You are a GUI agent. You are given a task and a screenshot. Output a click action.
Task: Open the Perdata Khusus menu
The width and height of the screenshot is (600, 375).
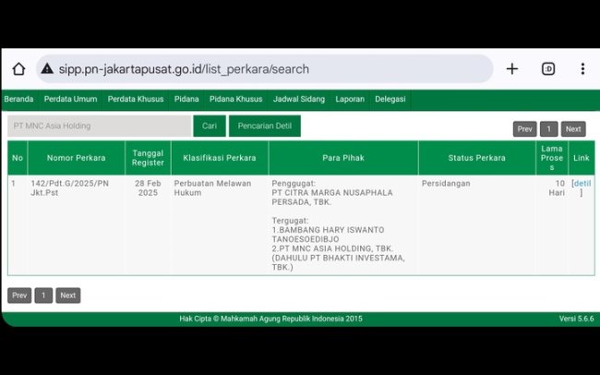click(136, 99)
